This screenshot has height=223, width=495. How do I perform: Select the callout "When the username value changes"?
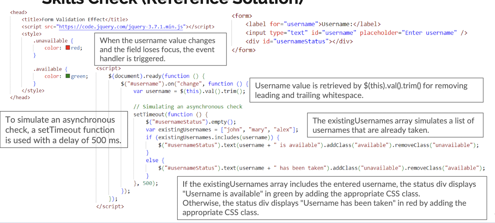point(160,50)
